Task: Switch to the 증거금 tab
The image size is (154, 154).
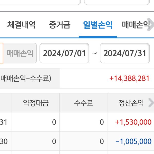Action: click(x=59, y=25)
